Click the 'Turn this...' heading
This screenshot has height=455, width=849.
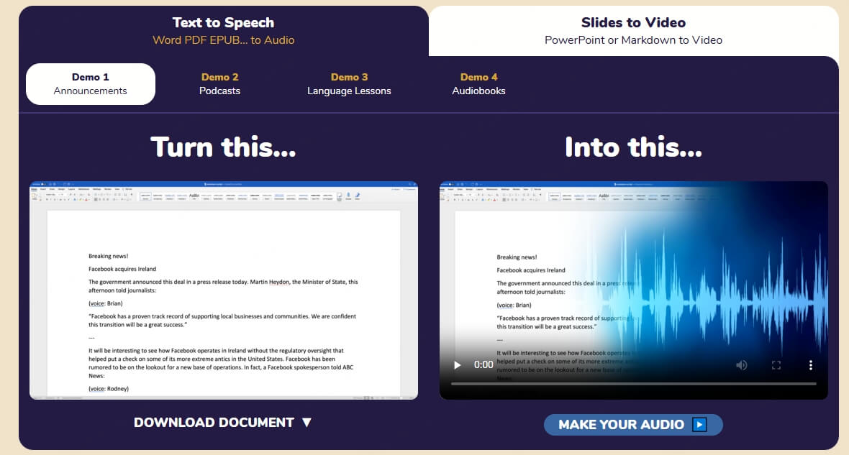223,147
